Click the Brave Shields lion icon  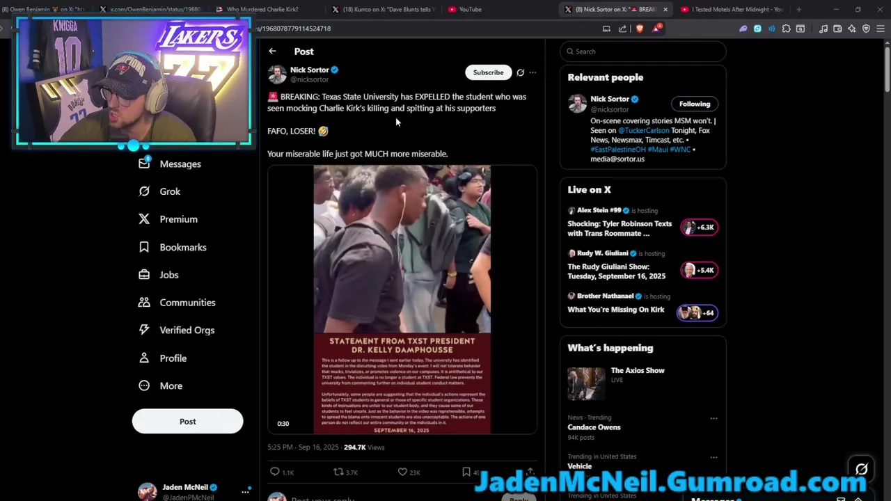pyautogui.click(x=640, y=29)
